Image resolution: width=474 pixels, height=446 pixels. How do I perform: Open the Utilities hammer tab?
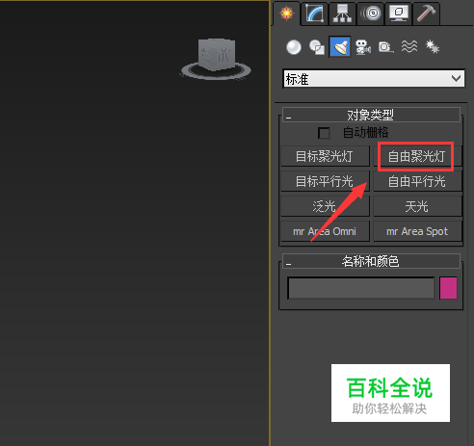(426, 13)
